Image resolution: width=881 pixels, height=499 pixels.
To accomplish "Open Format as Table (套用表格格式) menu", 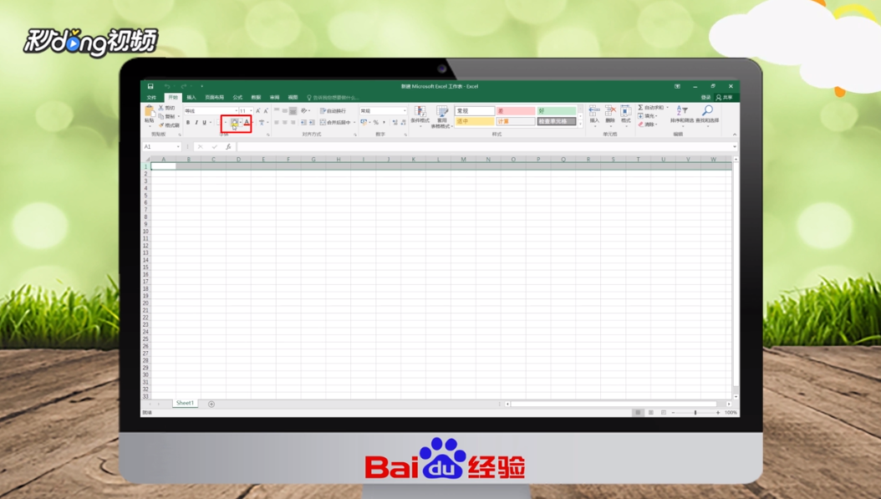I will point(442,116).
